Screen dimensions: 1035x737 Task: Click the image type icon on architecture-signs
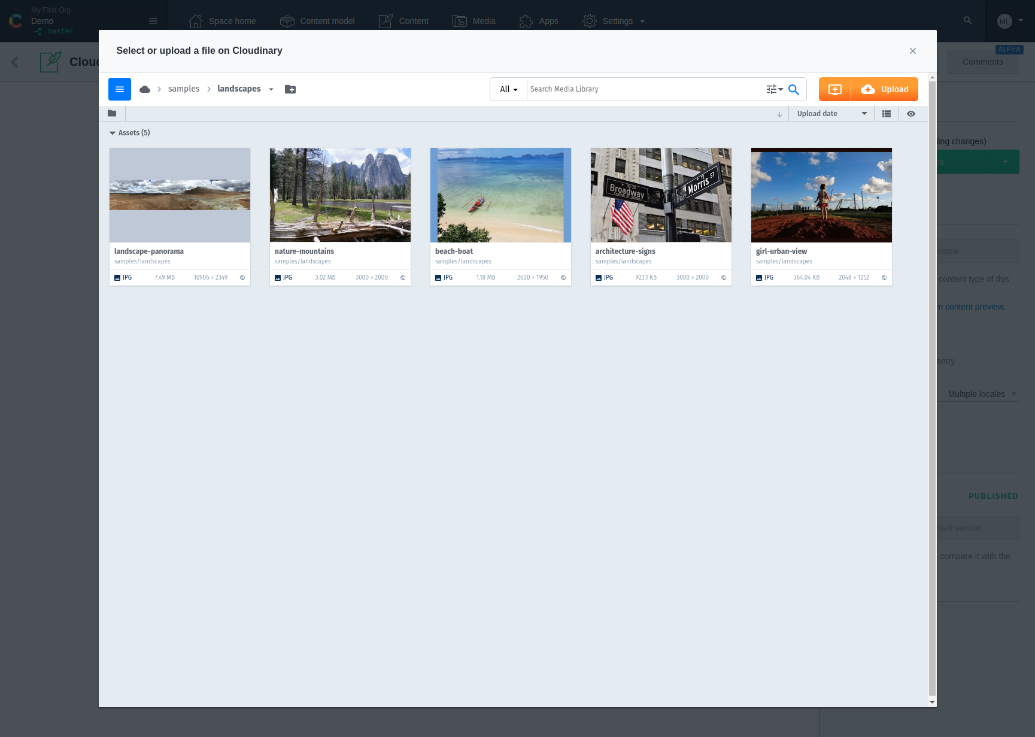click(x=599, y=278)
